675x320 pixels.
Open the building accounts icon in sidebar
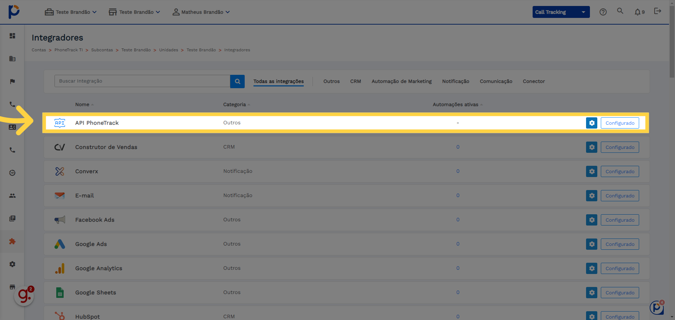tap(12, 59)
